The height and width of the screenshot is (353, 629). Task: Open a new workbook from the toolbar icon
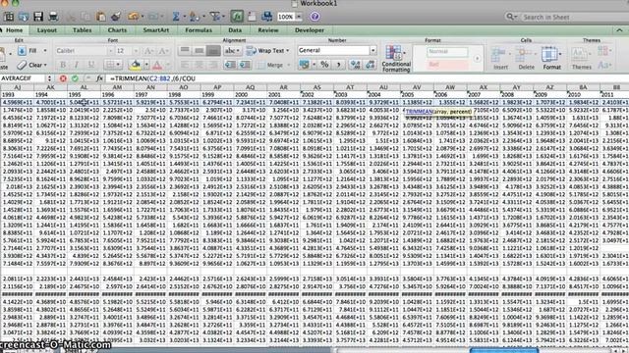click(x=9, y=17)
